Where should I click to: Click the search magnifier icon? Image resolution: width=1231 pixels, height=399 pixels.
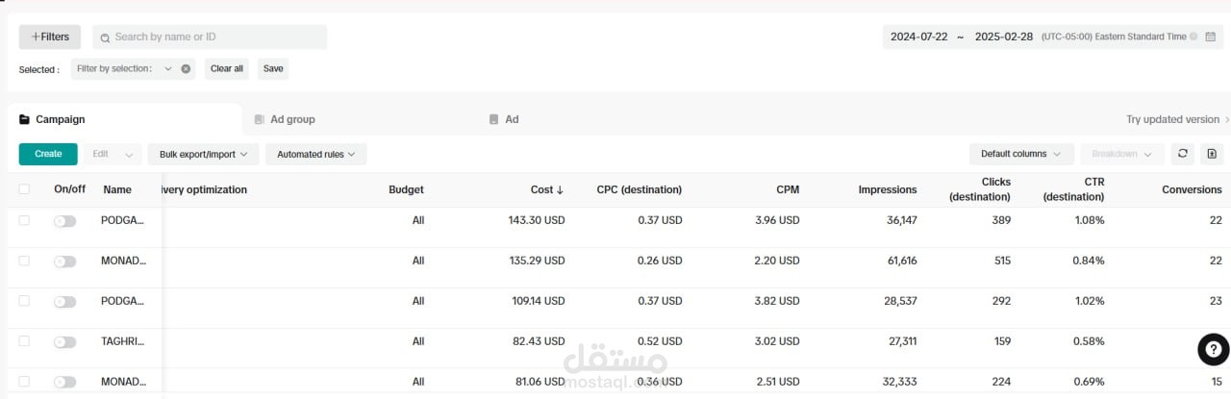point(106,37)
